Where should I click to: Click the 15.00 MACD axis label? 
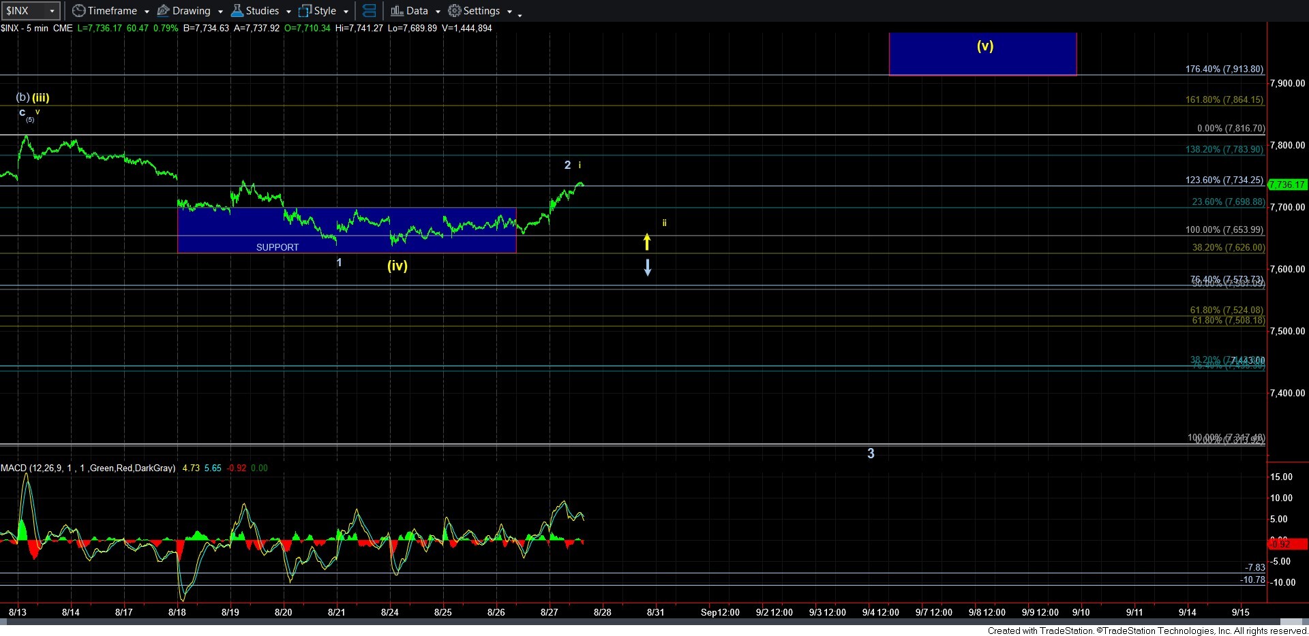coord(1281,477)
